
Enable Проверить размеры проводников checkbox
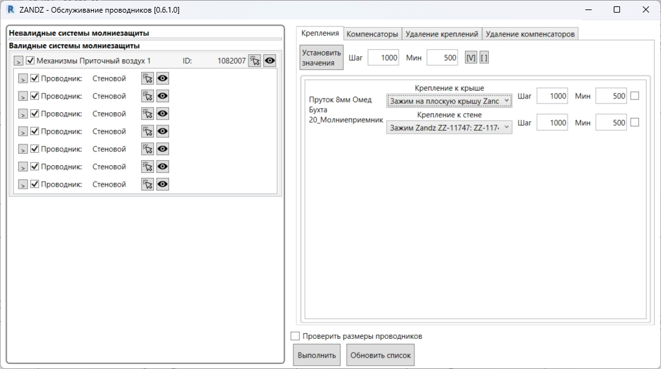295,336
